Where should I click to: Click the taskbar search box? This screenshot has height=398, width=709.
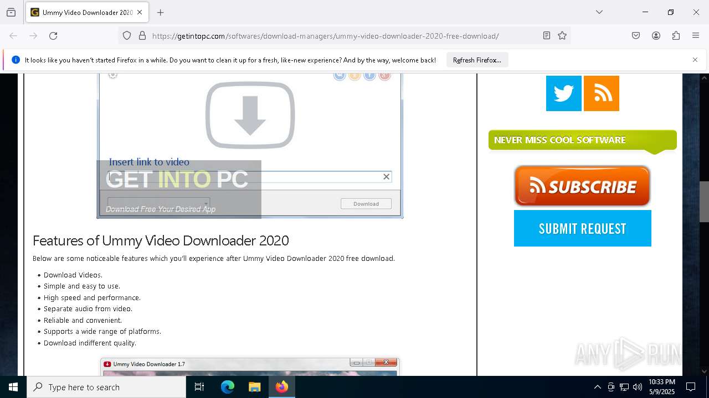pyautogui.click(x=106, y=387)
